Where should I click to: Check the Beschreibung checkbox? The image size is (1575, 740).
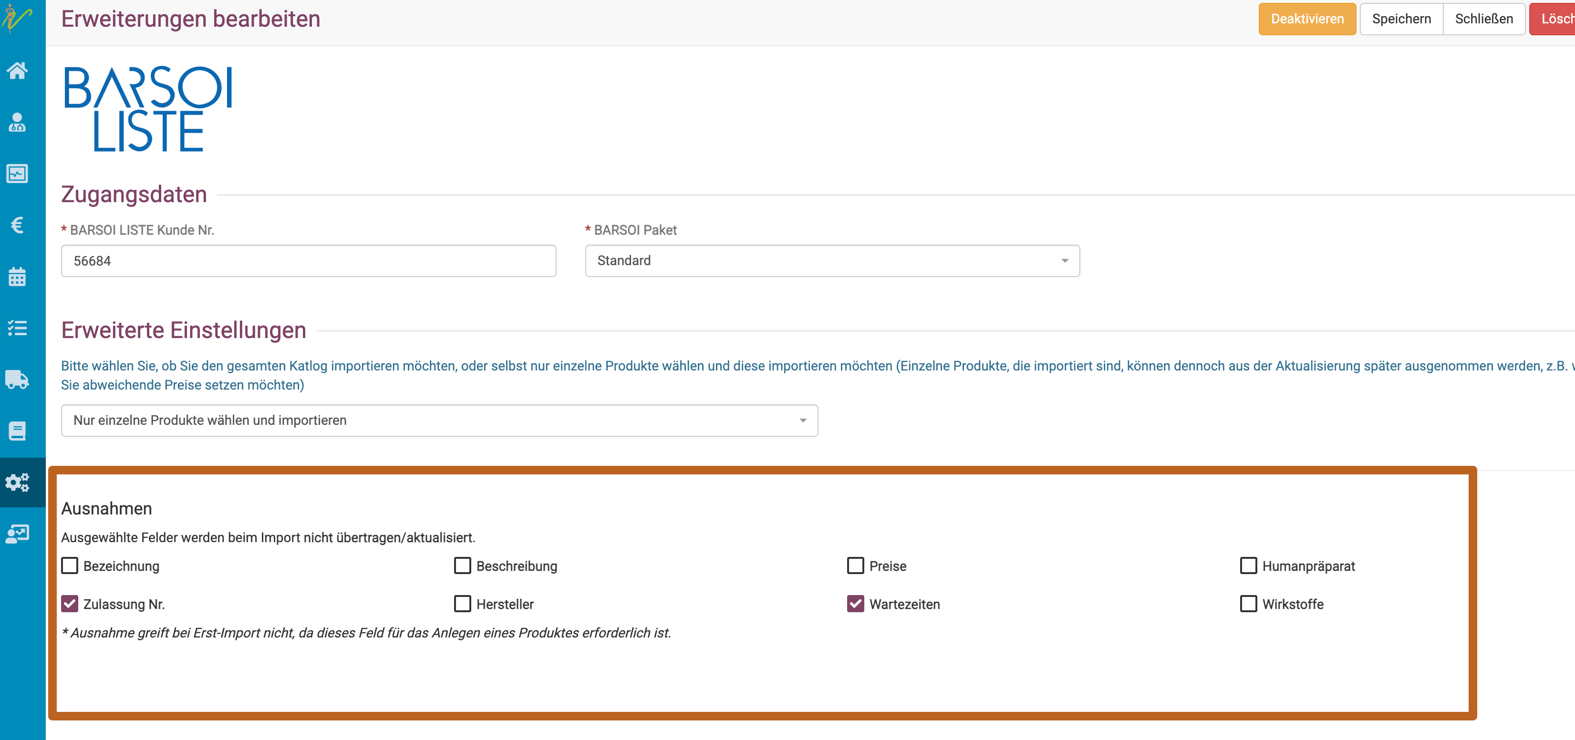click(x=463, y=565)
